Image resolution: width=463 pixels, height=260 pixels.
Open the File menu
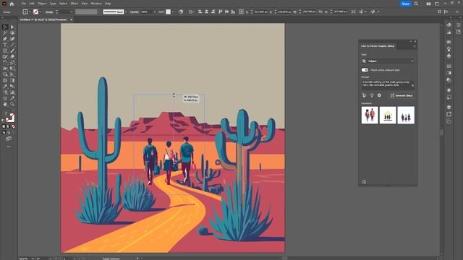click(24, 4)
